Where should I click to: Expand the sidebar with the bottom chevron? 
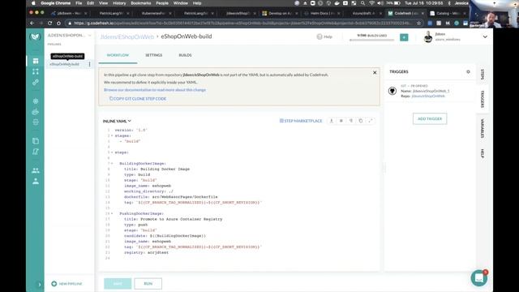pos(40,285)
